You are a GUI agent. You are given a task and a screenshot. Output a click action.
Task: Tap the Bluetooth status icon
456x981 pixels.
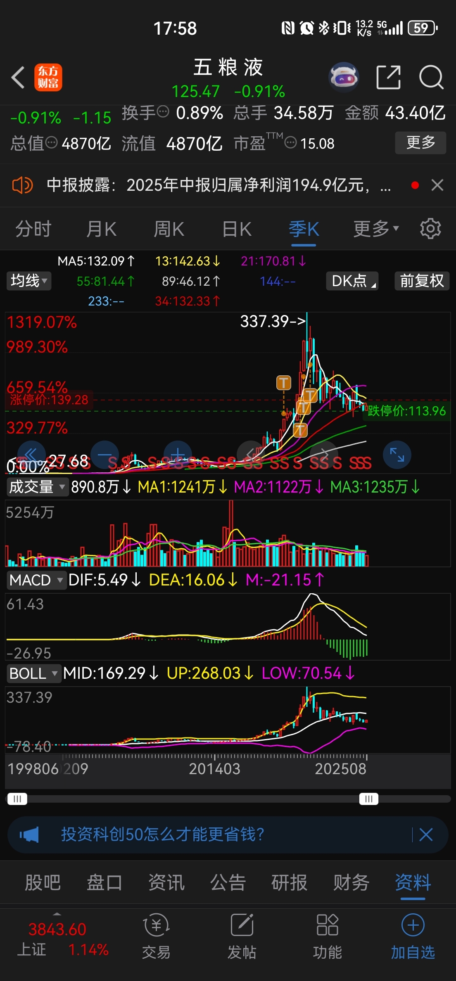pyautogui.click(x=324, y=28)
